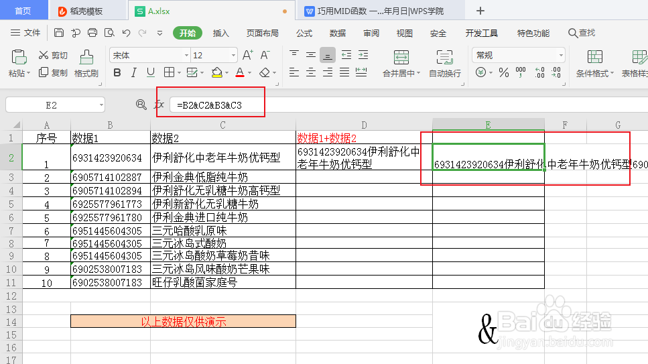Expand the Paste options arrow
Screen dimensions: 648x364
tap(29, 74)
